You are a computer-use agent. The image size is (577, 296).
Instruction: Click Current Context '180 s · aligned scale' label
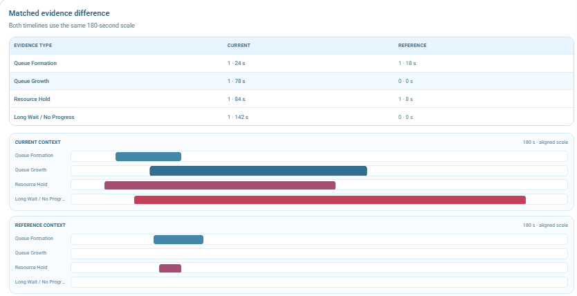tap(545, 142)
